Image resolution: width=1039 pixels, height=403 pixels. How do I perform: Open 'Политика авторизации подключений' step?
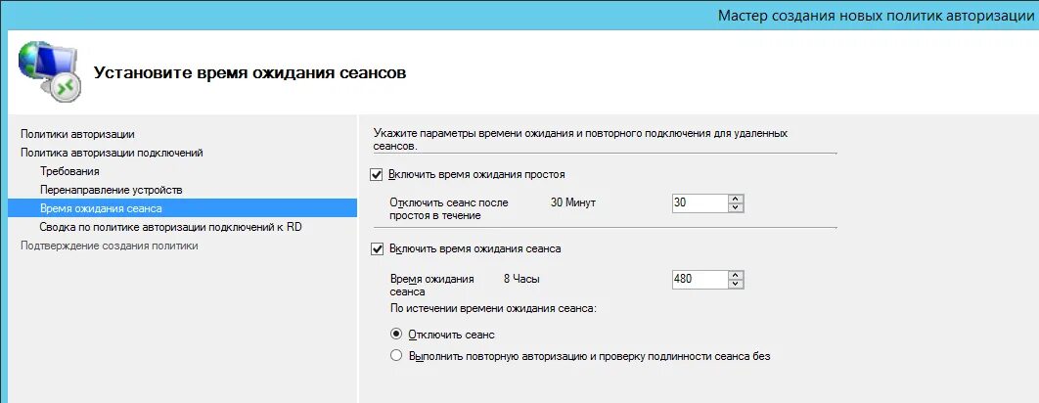pyautogui.click(x=112, y=153)
